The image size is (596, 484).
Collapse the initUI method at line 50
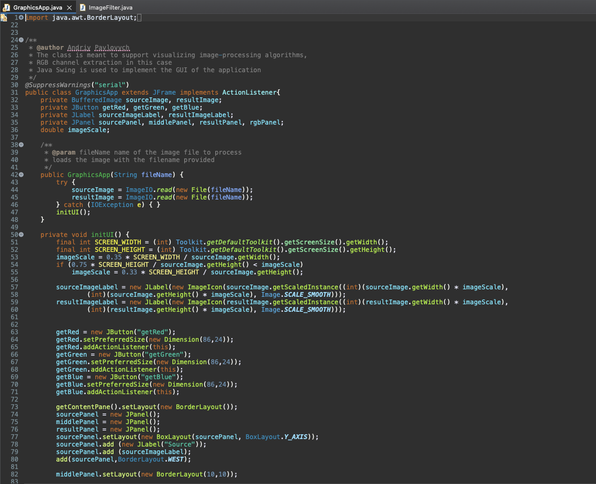click(21, 235)
